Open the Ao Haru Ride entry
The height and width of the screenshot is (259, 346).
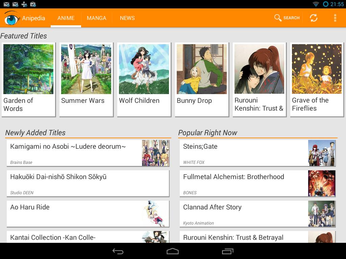pyautogui.click(x=88, y=214)
